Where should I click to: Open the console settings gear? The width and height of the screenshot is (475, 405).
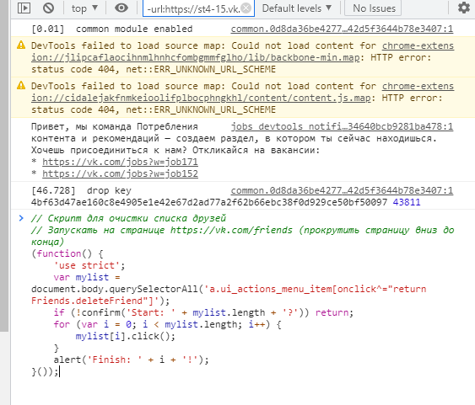463,8
